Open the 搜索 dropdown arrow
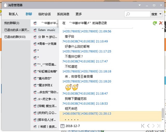166x132 pixels. pyautogui.click(x=161, y=14)
